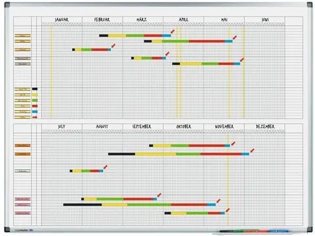Select the bar starting in April with black segment
315x236 pixels.
point(206,64)
